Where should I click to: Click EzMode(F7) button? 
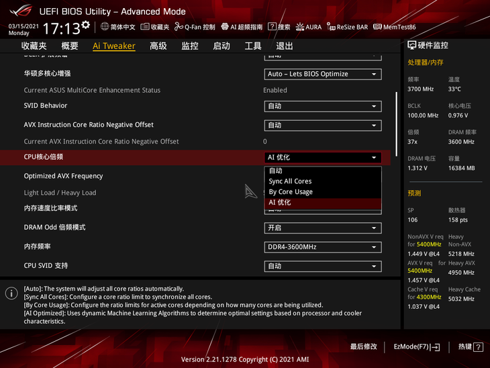point(416,347)
